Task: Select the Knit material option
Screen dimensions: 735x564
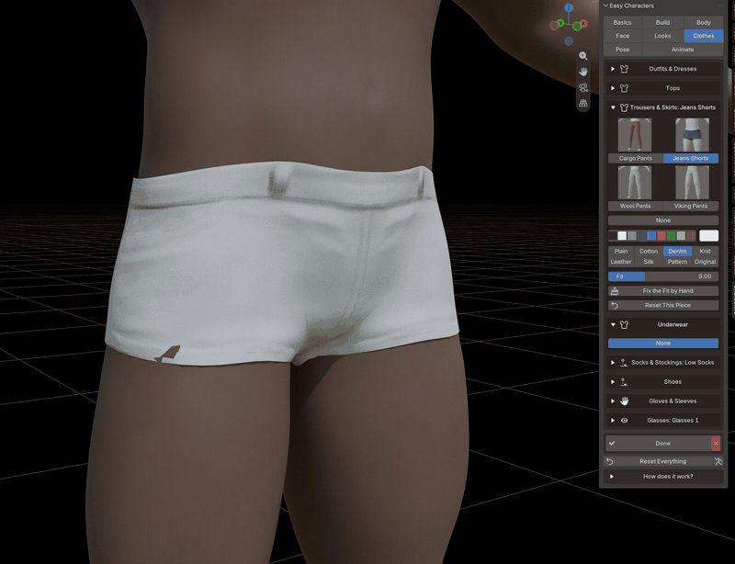Action: [x=705, y=252]
